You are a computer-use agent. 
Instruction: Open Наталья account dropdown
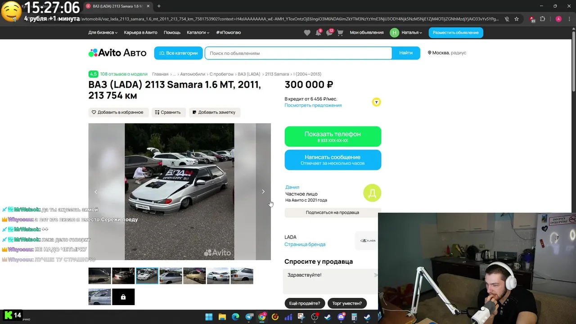[411, 32]
